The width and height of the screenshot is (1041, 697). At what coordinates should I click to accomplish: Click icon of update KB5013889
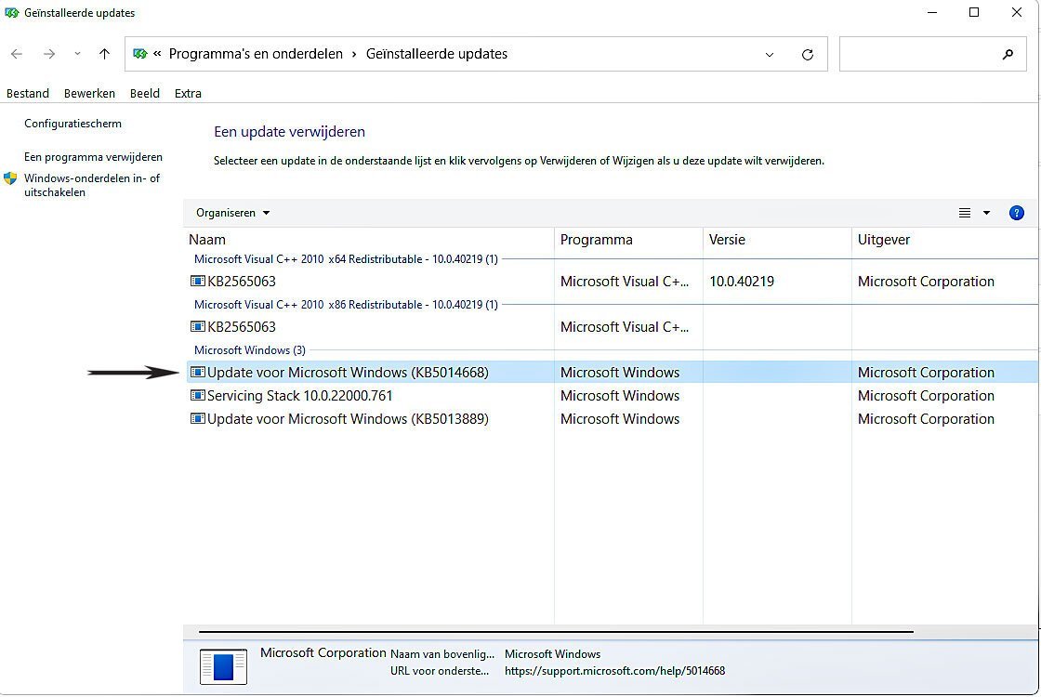pyautogui.click(x=198, y=419)
